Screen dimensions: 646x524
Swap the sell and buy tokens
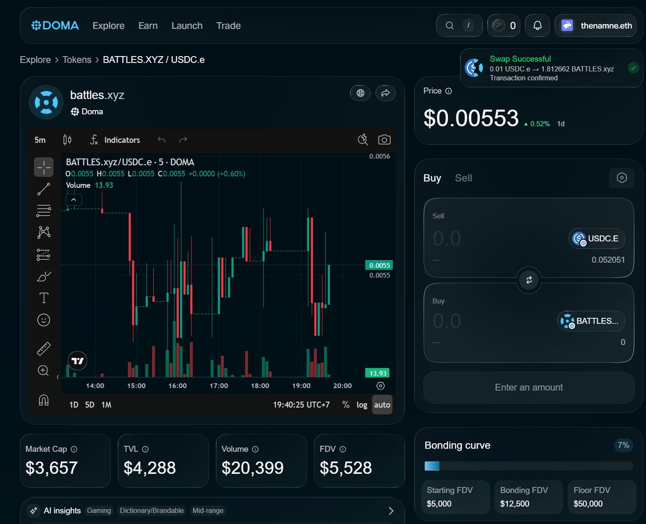click(529, 280)
